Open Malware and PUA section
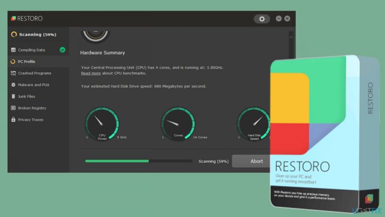 click(38, 84)
